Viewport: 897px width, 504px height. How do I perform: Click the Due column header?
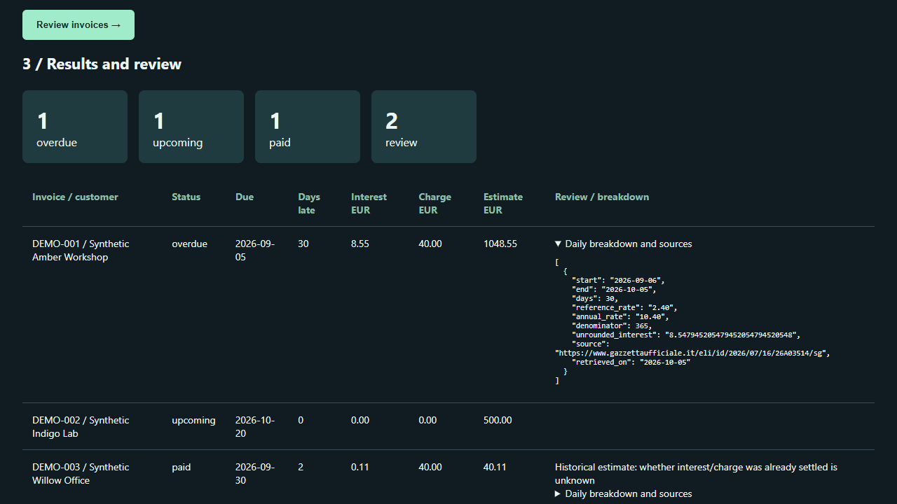(245, 197)
